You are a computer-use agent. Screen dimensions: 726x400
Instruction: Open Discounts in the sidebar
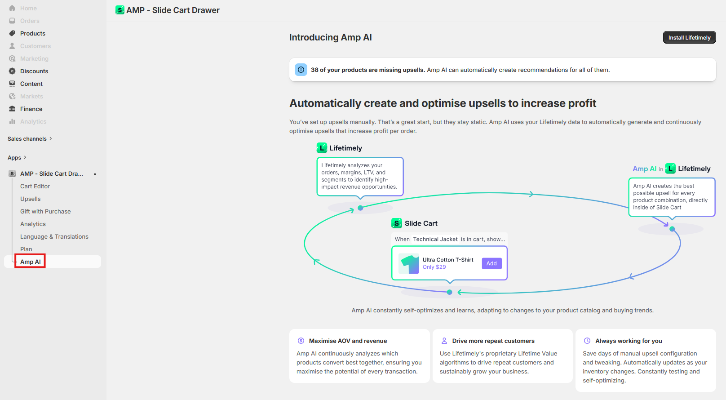tap(34, 71)
